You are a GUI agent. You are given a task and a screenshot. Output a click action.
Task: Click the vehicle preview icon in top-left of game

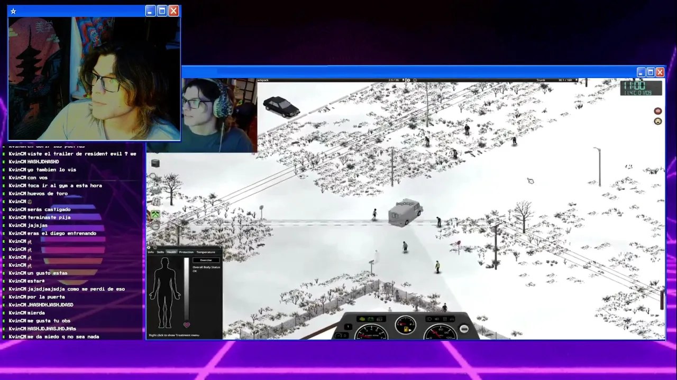281,106
